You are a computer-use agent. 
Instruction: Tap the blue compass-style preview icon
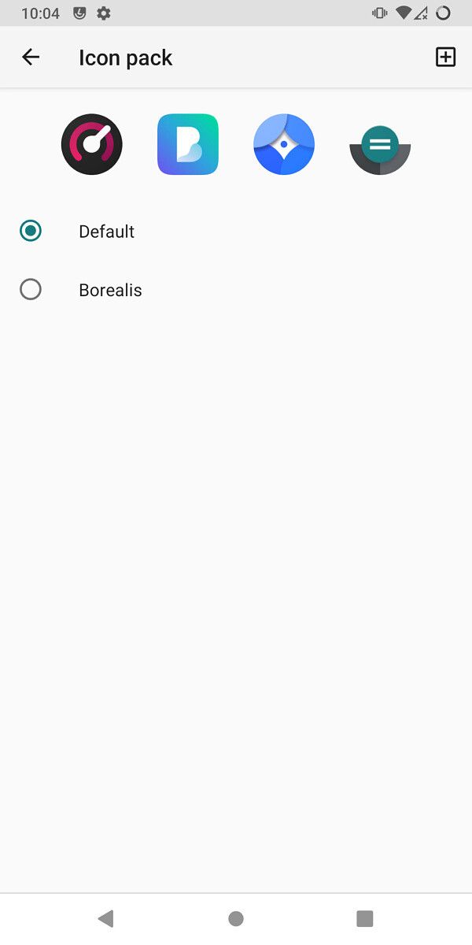pyautogui.click(x=283, y=144)
